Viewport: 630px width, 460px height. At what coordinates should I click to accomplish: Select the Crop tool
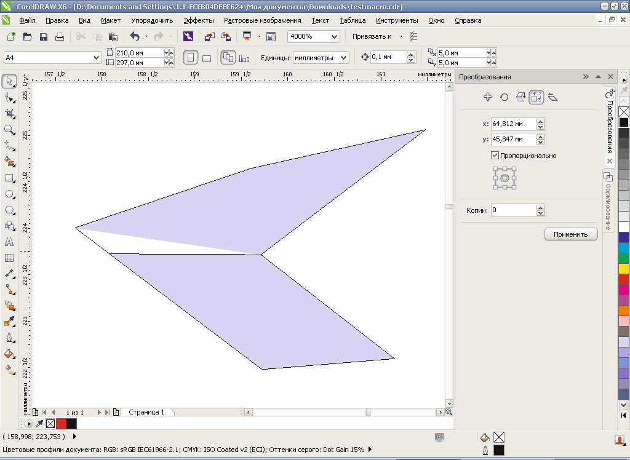point(9,114)
